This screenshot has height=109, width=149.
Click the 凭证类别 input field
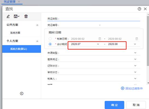100,19
